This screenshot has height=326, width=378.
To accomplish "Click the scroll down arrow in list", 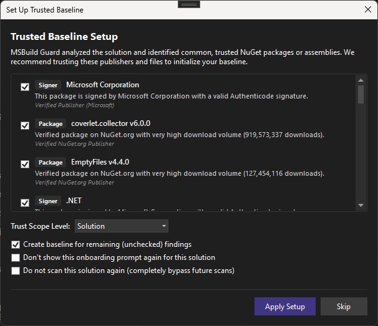I will (361, 205).
